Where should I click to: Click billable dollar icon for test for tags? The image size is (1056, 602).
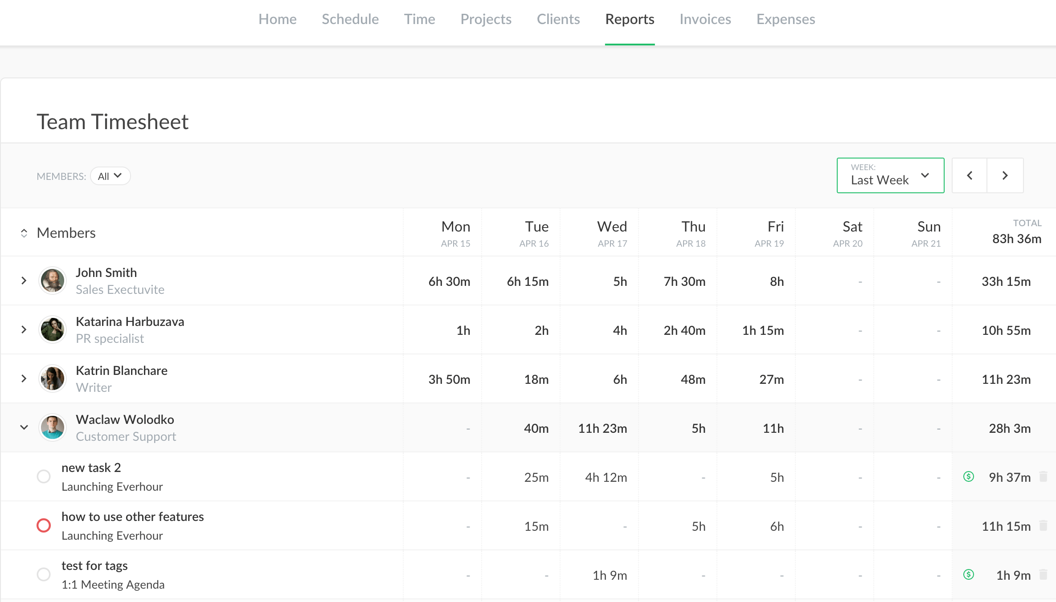point(968,574)
